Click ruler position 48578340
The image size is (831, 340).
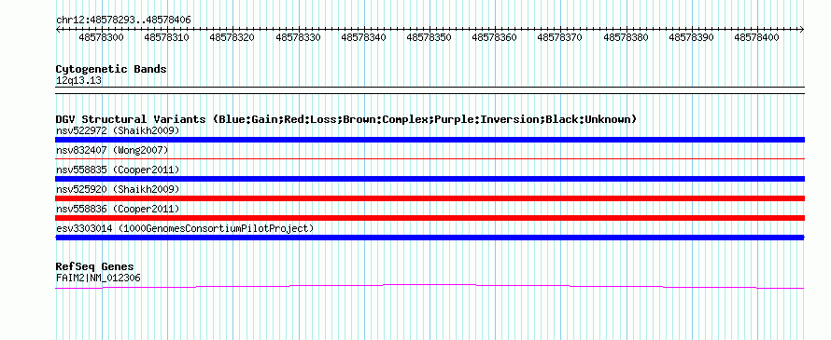point(363,38)
